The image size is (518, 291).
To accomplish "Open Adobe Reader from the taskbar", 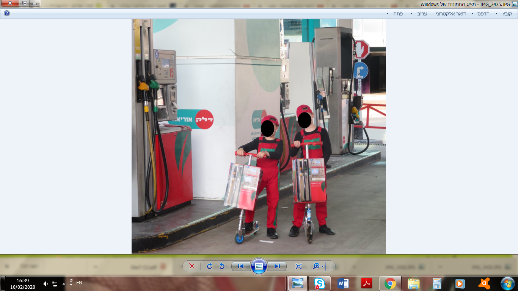I will [366, 283].
